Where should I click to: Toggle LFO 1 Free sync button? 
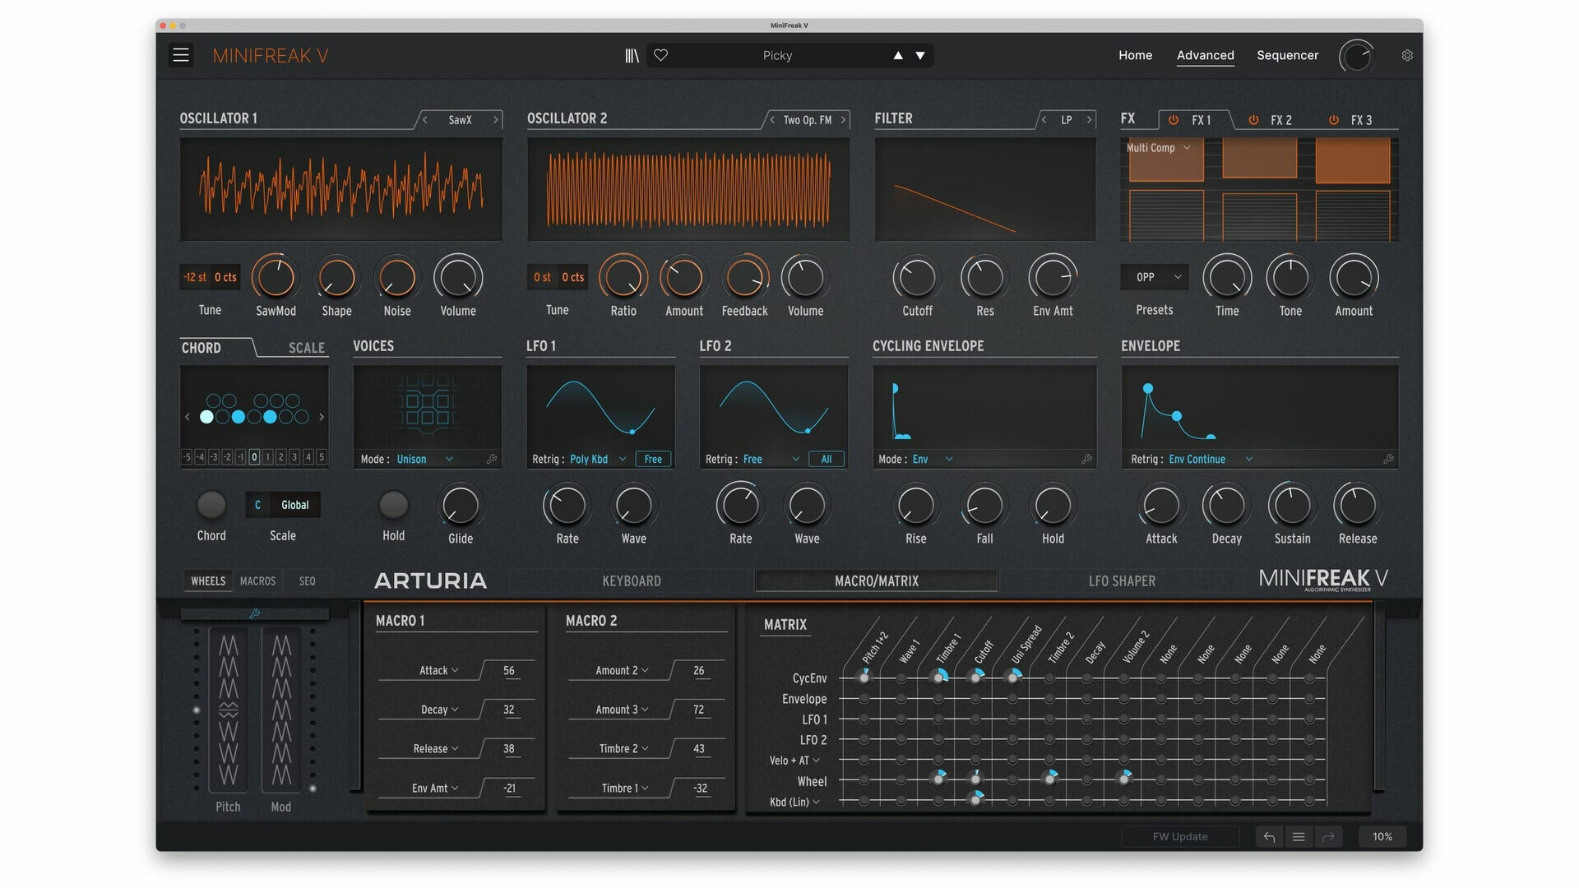(653, 460)
